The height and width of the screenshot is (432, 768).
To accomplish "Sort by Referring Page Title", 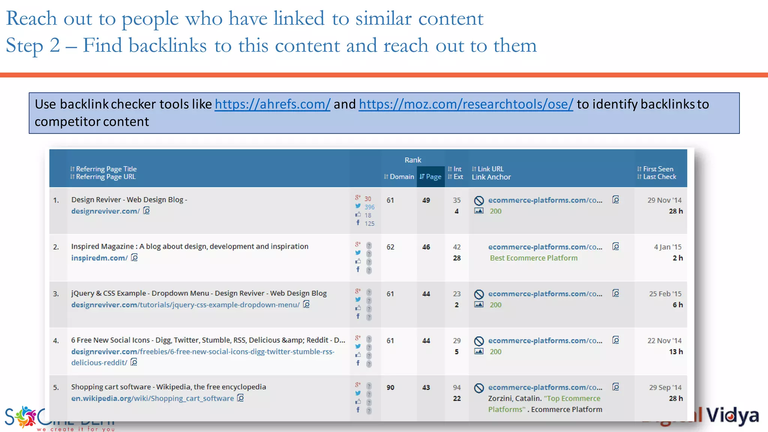I will click(x=103, y=169).
